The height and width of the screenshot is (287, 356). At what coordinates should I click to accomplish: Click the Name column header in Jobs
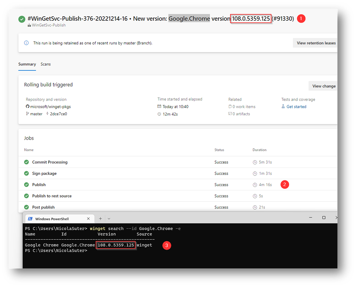tap(29, 150)
